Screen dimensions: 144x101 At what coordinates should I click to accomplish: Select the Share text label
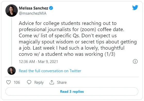coord(62,82)
